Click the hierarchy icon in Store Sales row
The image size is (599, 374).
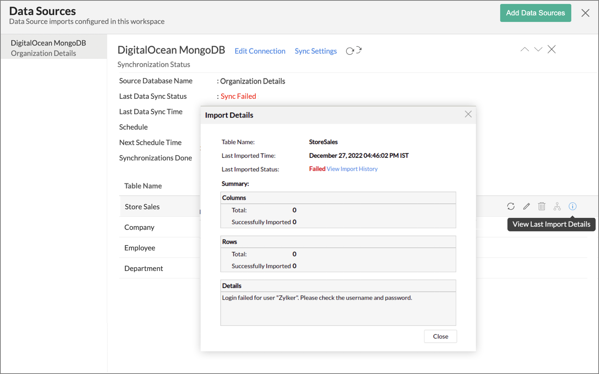coord(557,206)
